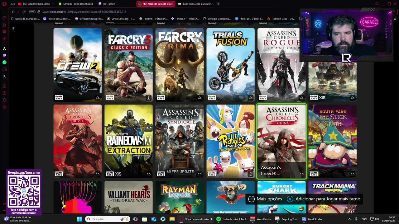Open the Hotmart Club bookmark

point(281,19)
